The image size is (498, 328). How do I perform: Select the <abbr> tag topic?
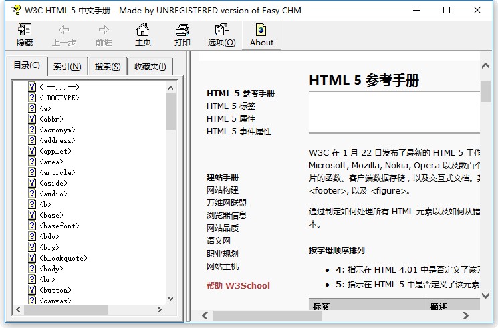click(x=51, y=119)
